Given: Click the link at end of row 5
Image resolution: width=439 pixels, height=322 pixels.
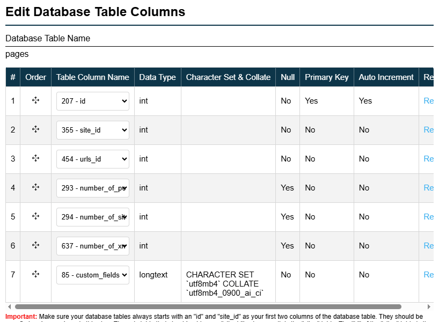Looking at the screenshot, I should [x=429, y=217].
